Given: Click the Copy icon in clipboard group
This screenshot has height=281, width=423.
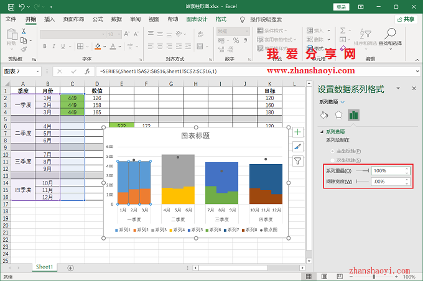Looking at the screenshot, I should [x=24, y=40].
